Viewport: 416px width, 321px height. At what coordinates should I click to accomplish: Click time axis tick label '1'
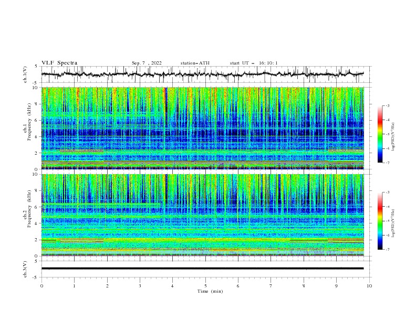(x=74, y=286)
